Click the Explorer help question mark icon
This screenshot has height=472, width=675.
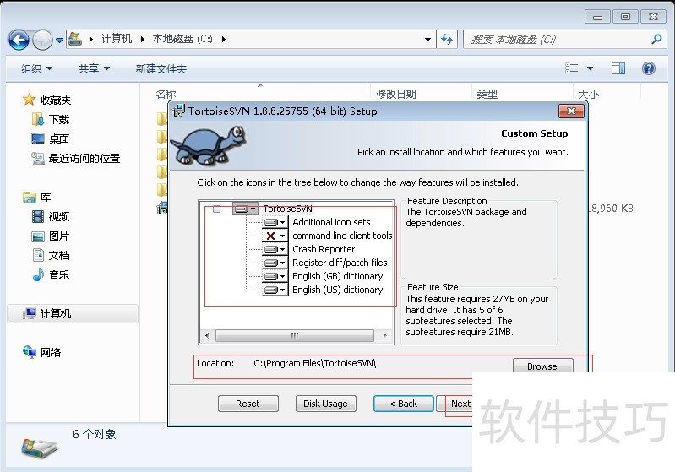point(649,68)
